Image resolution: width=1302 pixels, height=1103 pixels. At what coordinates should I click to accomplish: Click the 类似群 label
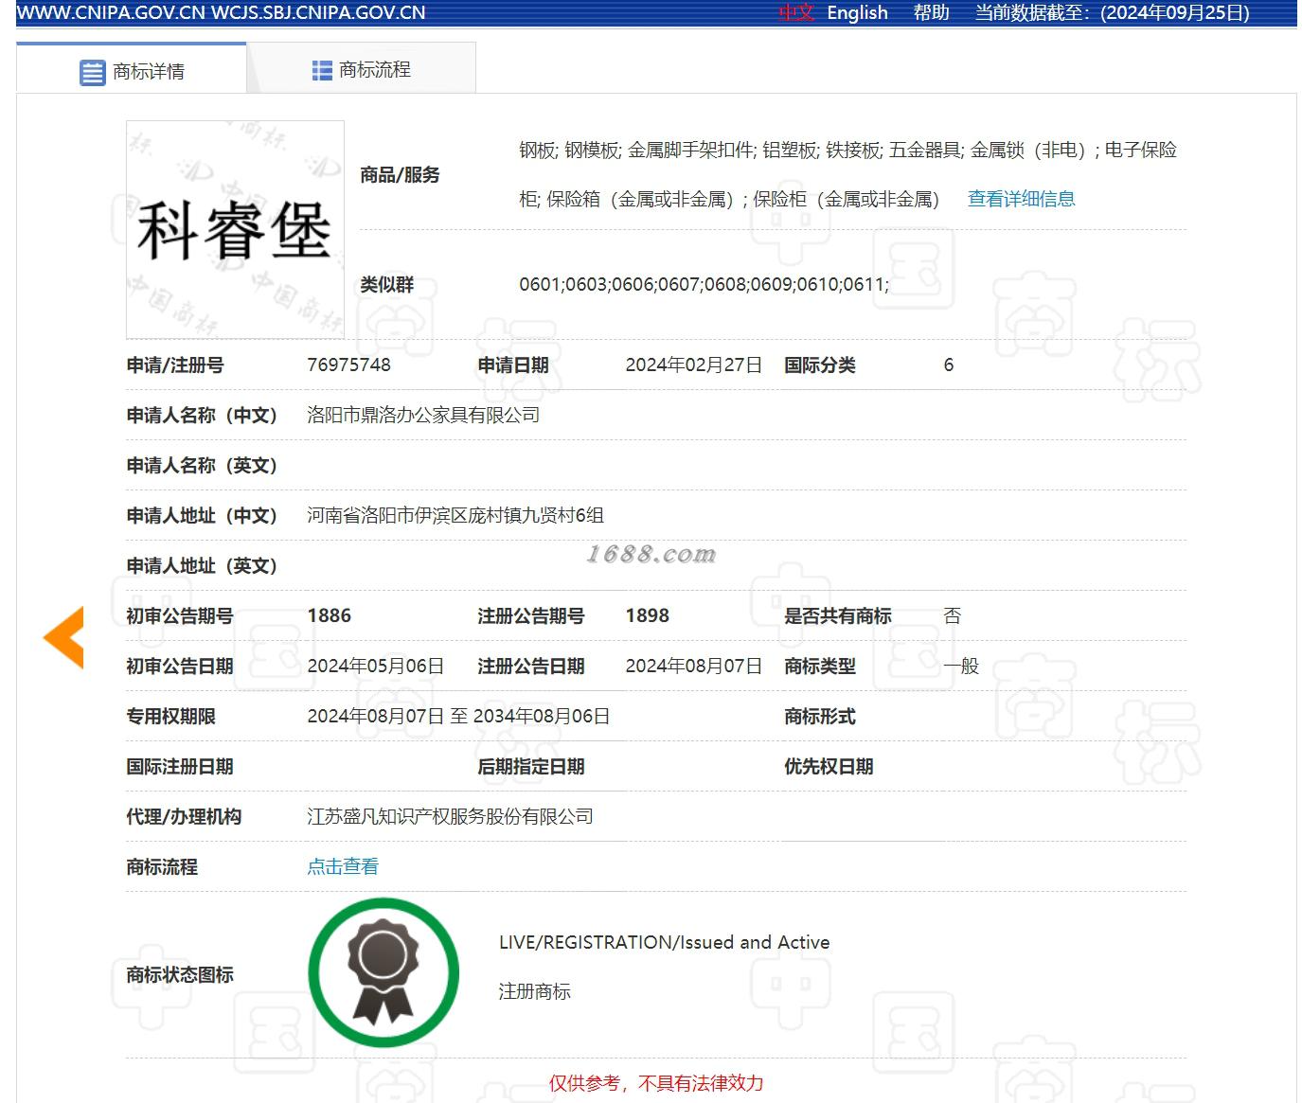386,284
